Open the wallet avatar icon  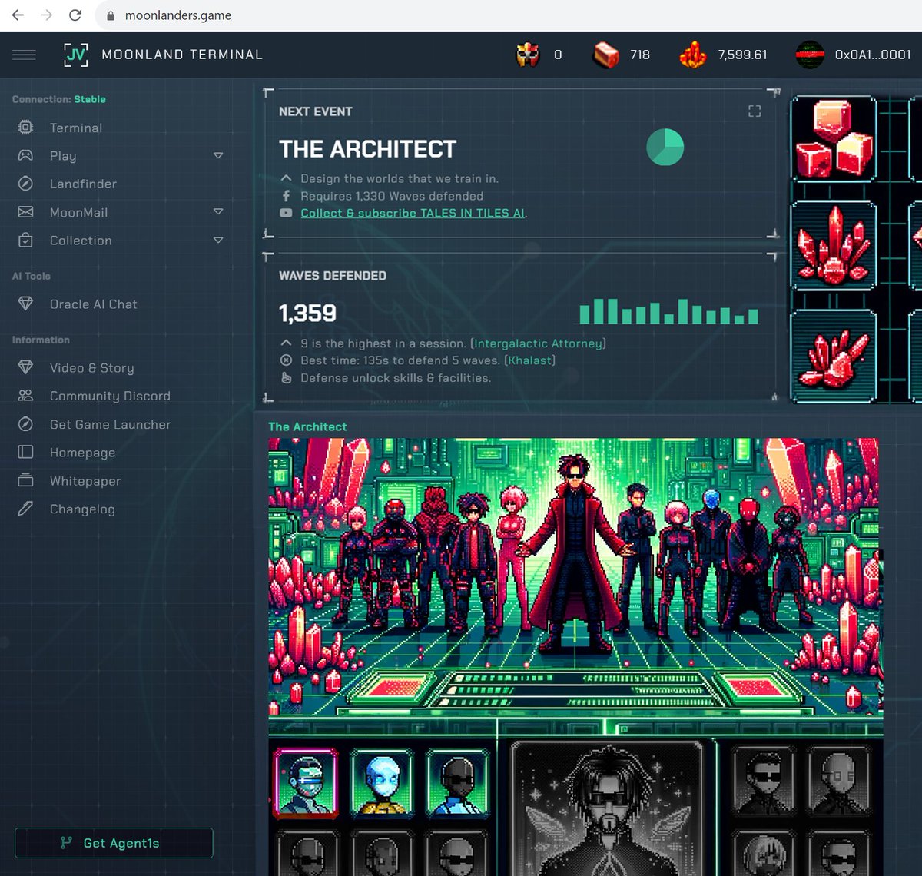[x=810, y=55]
